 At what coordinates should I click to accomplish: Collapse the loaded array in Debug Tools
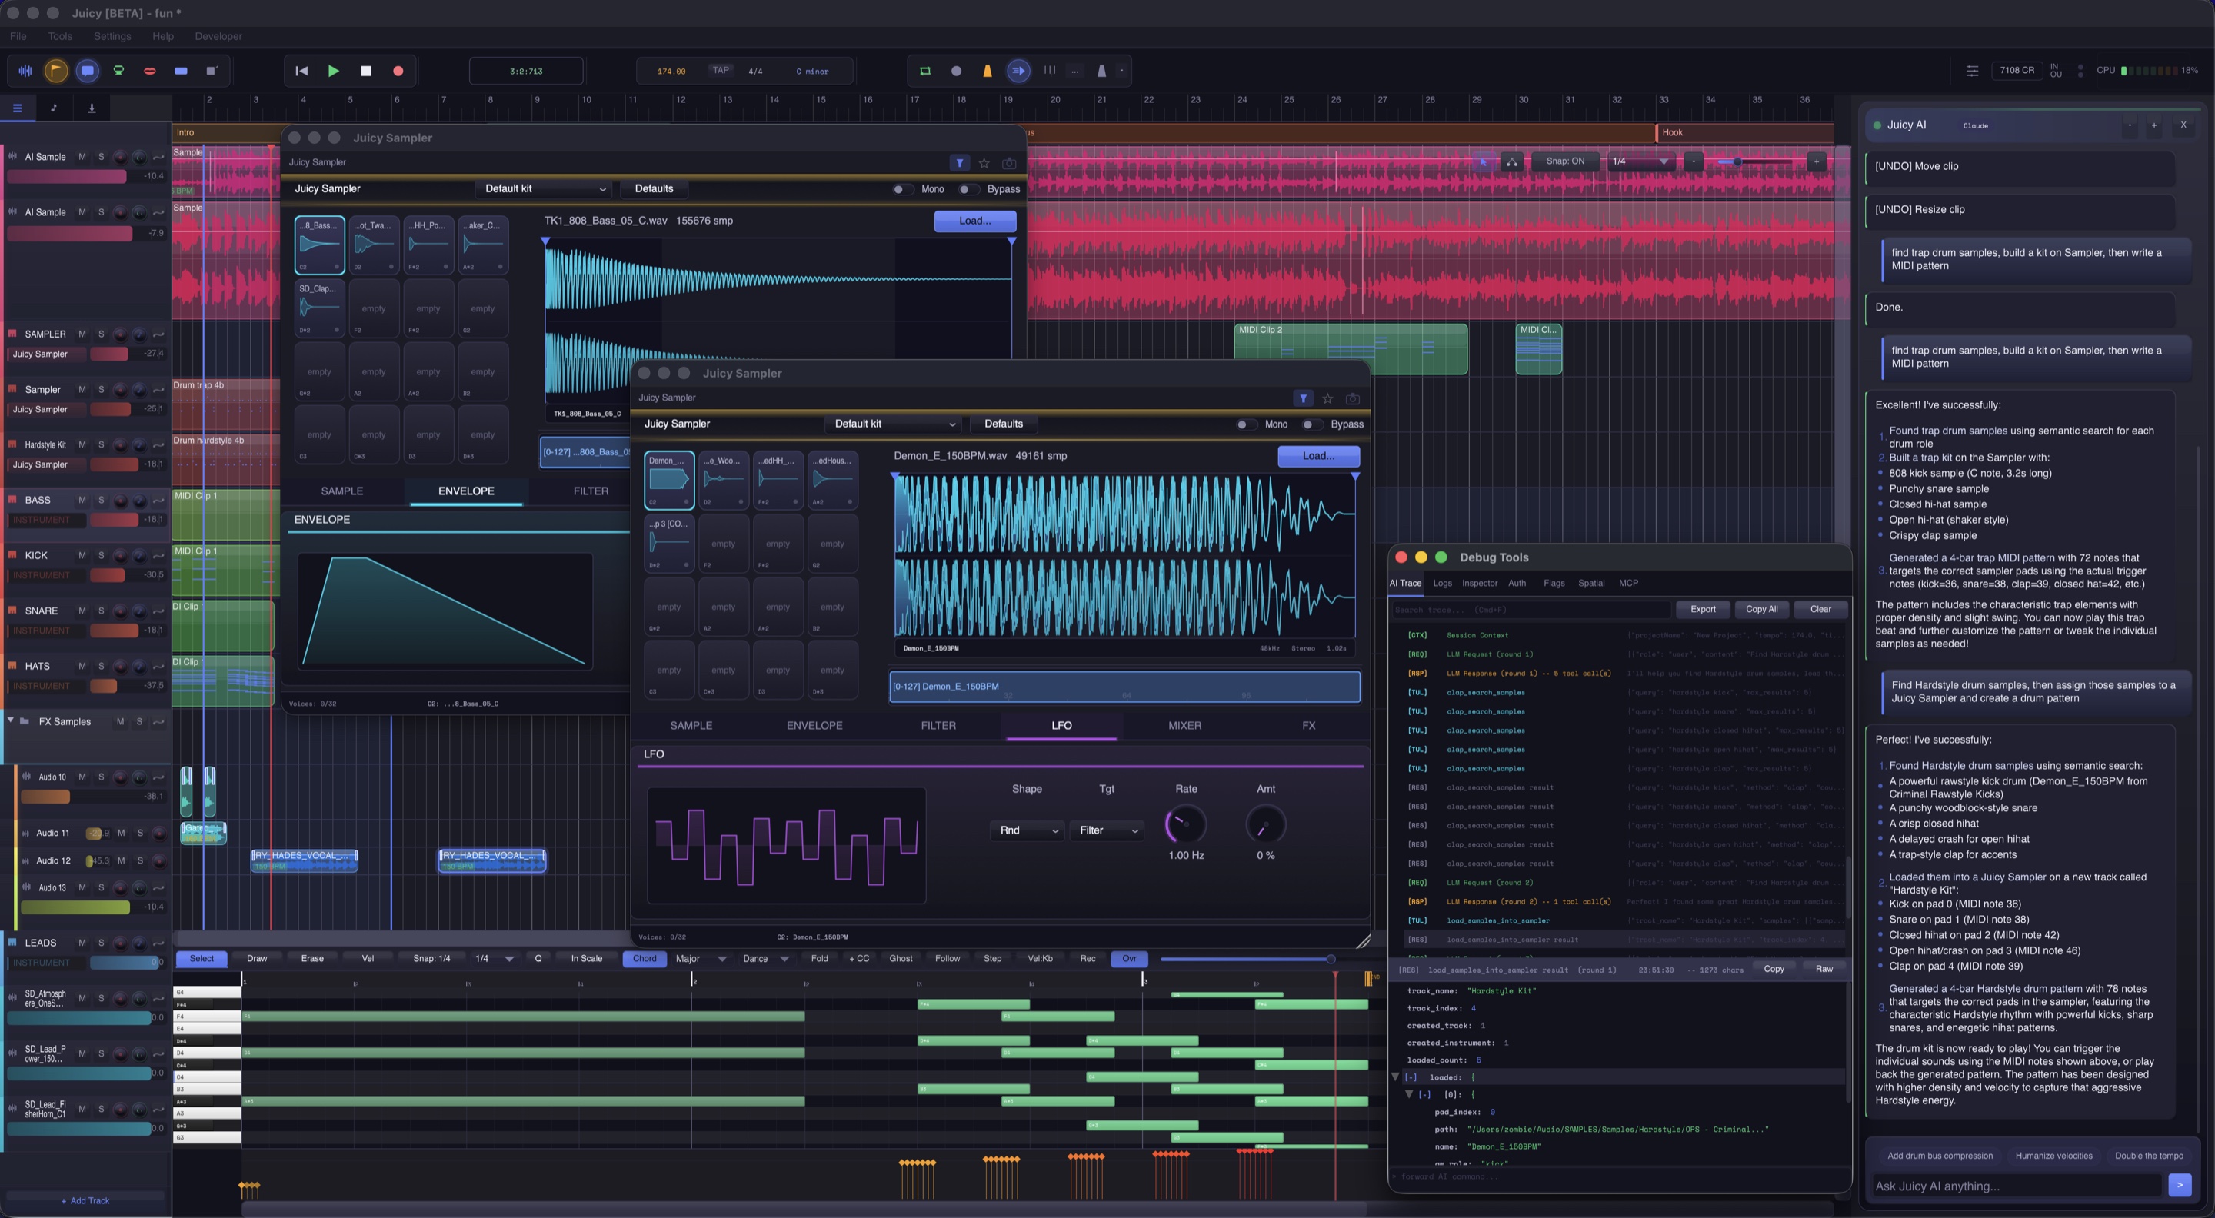coord(1411,1077)
